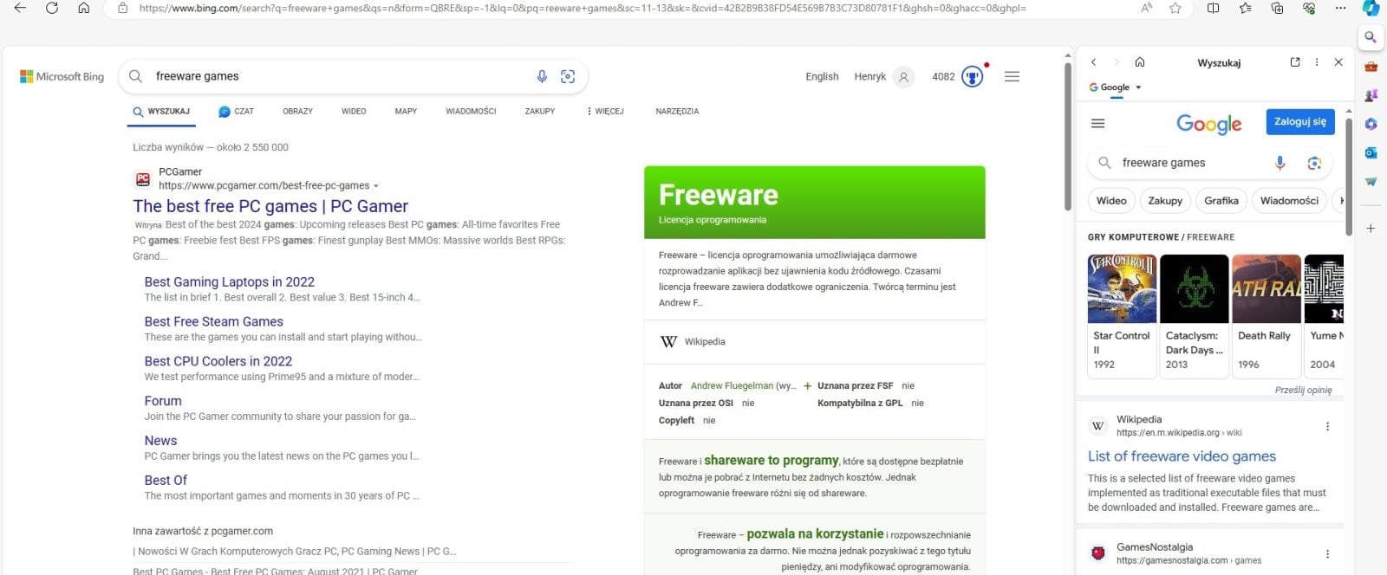Open The best free PC games link
The width and height of the screenshot is (1387, 575).
[x=270, y=206]
